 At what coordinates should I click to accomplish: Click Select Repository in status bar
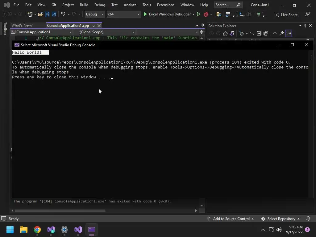(280, 219)
